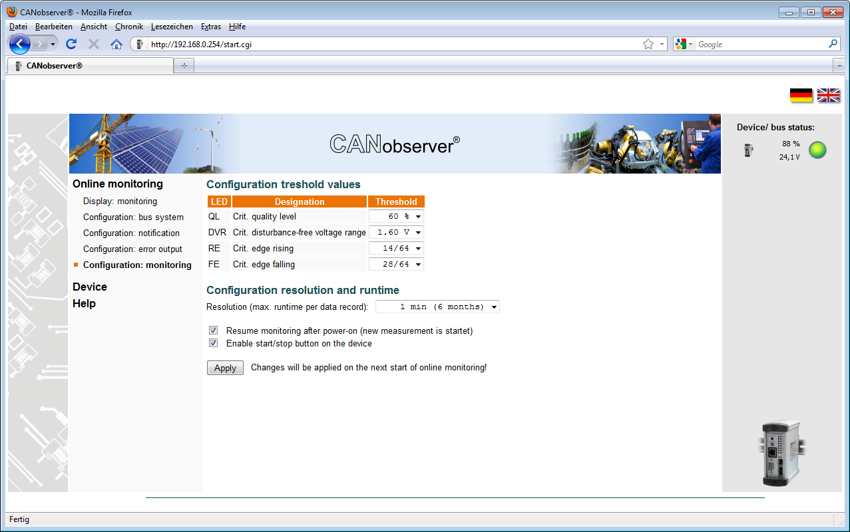Open Configuration: monitoring page

click(x=137, y=265)
